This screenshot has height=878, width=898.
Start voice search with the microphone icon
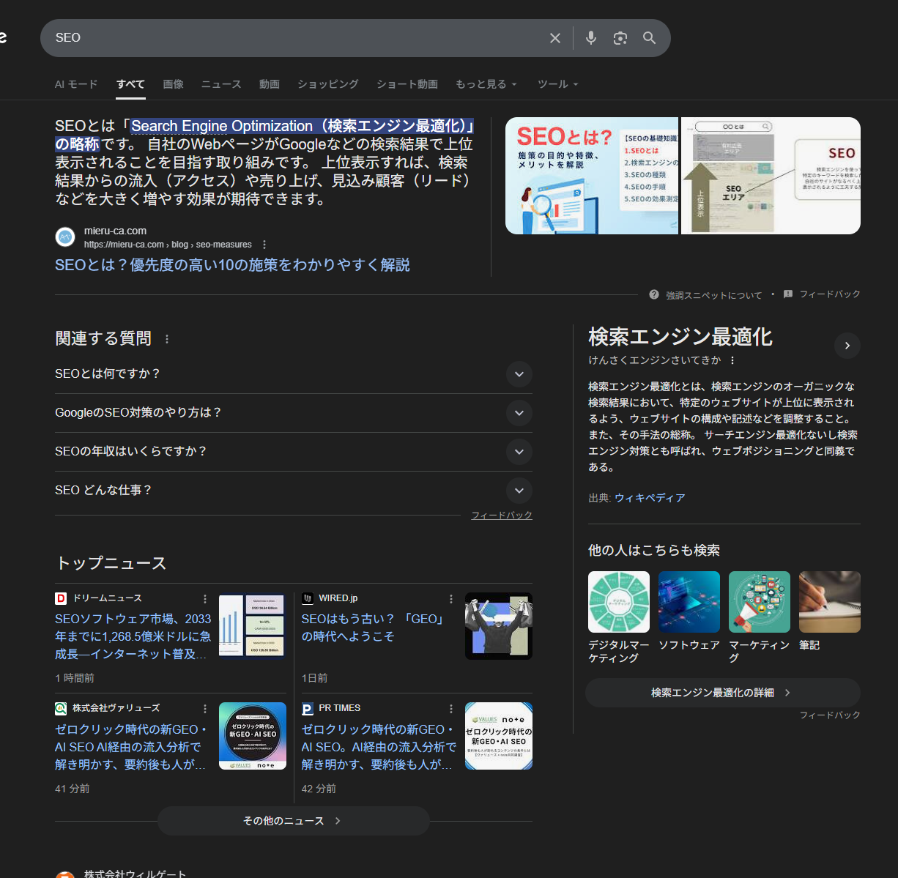pyautogui.click(x=590, y=38)
